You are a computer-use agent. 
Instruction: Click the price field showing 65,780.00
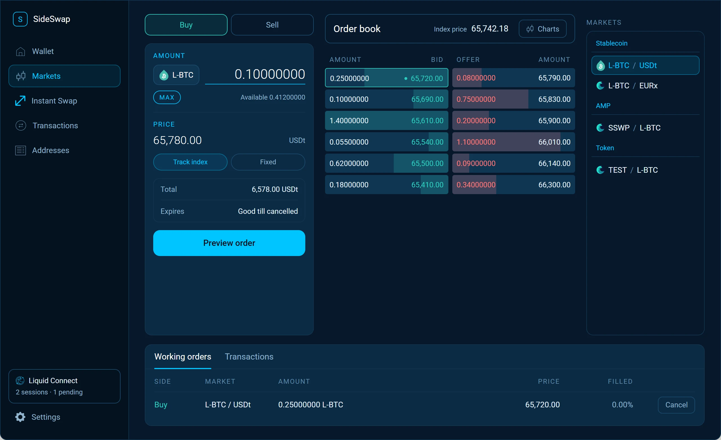177,140
